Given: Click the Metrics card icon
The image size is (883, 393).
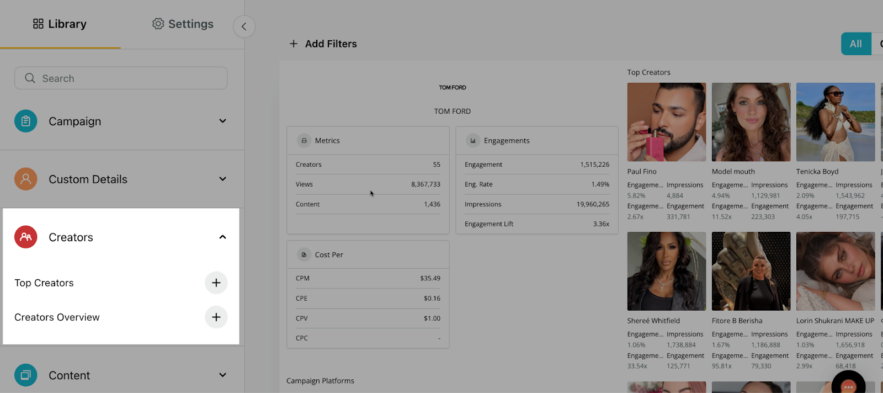Looking at the screenshot, I should click(x=304, y=141).
